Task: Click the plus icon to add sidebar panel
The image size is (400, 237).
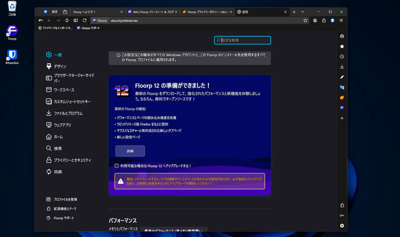Action: tap(342, 118)
